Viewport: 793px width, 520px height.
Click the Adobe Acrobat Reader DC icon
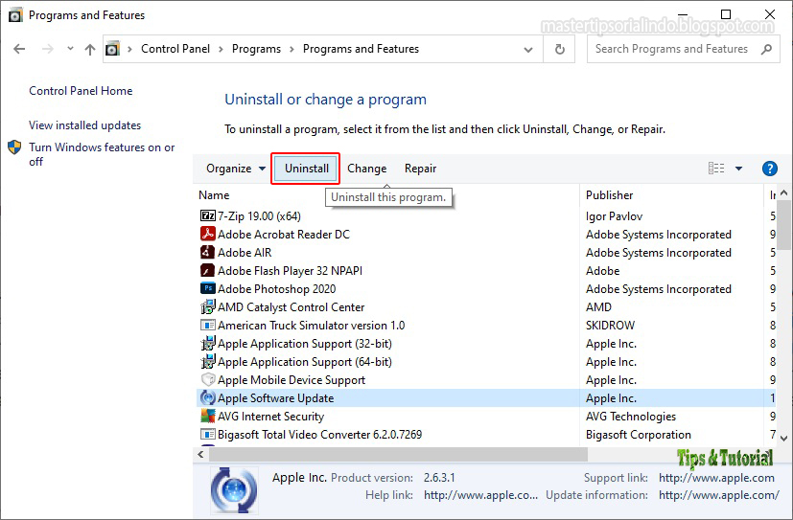208,235
